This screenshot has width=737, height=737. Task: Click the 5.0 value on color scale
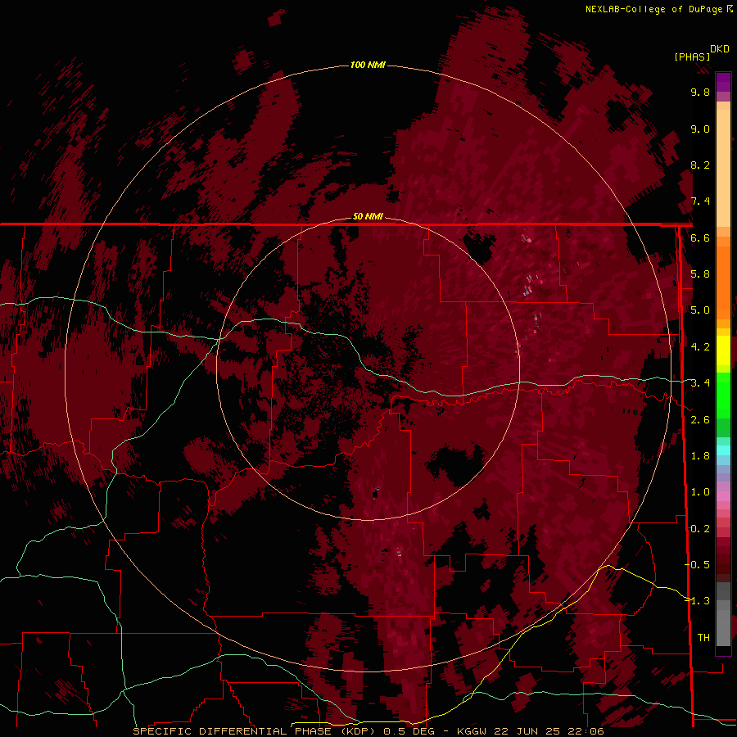click(700, 310)
